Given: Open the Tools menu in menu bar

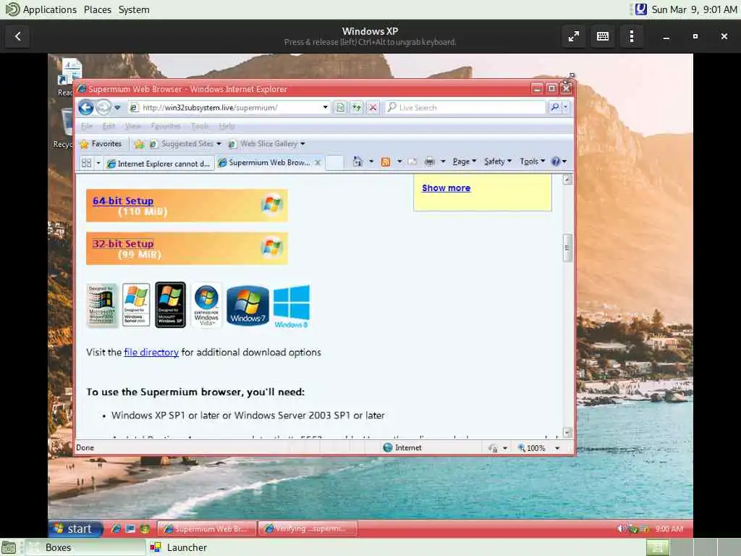Looking at the screenshot, I should (x=200, y=126).
